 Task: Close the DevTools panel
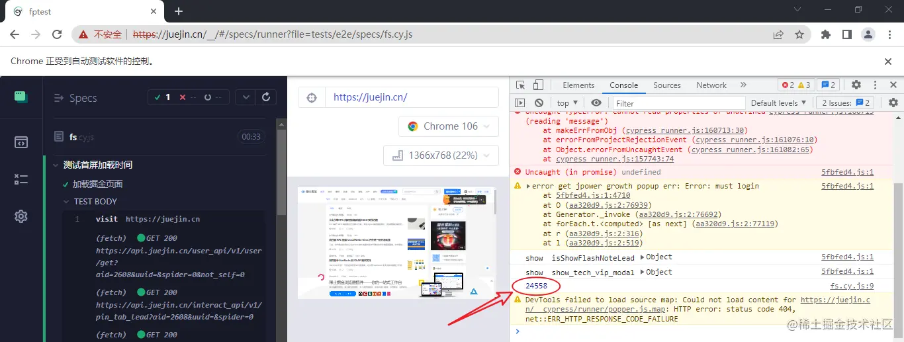(893, 85)
